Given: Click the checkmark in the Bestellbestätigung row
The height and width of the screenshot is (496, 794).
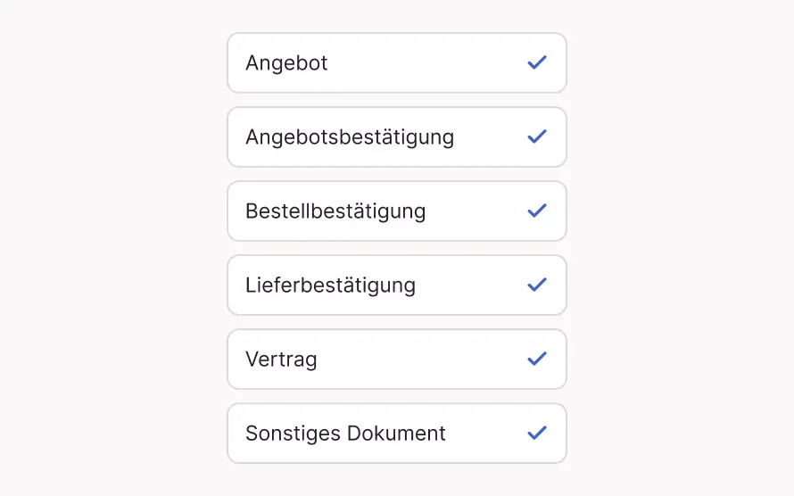Looking at the screenshot, I should 536,211.
